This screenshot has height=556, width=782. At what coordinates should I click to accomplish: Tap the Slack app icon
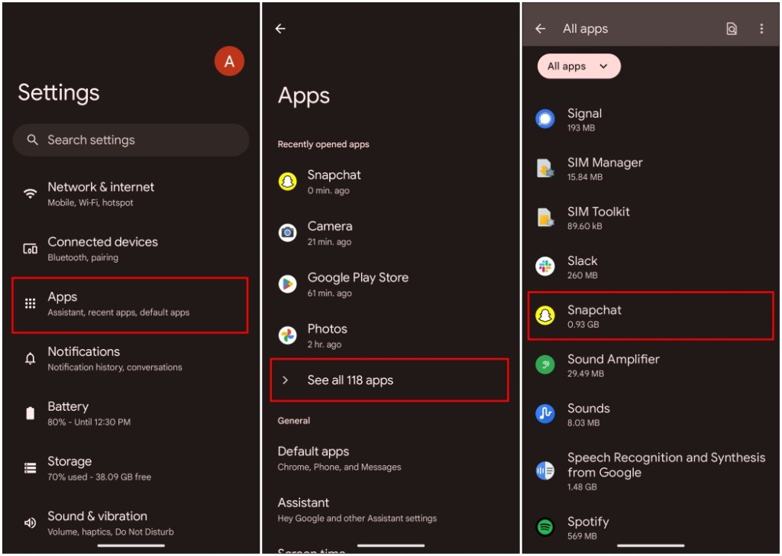(545, 267)
